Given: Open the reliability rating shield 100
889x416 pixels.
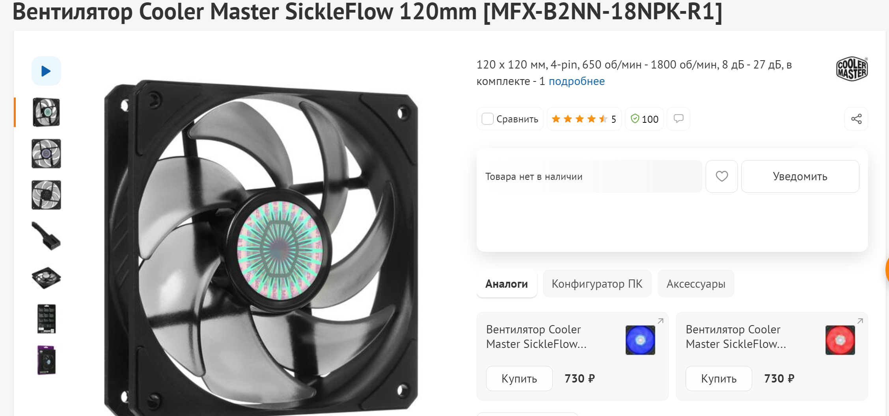Looking at the screenshot, I should click(x=644, y=119).
